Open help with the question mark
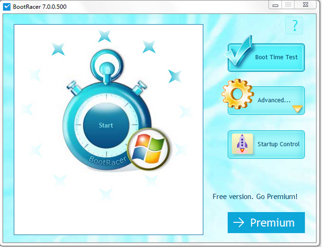Screen dimensions: 324x247 pyautogui.click(x=294, y=26)
